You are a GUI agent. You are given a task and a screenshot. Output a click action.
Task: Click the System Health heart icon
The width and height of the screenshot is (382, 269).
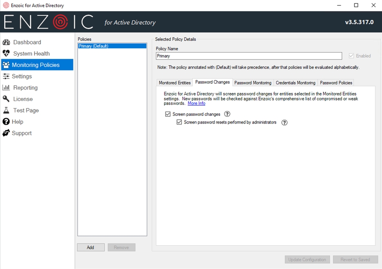click(6, 53)
